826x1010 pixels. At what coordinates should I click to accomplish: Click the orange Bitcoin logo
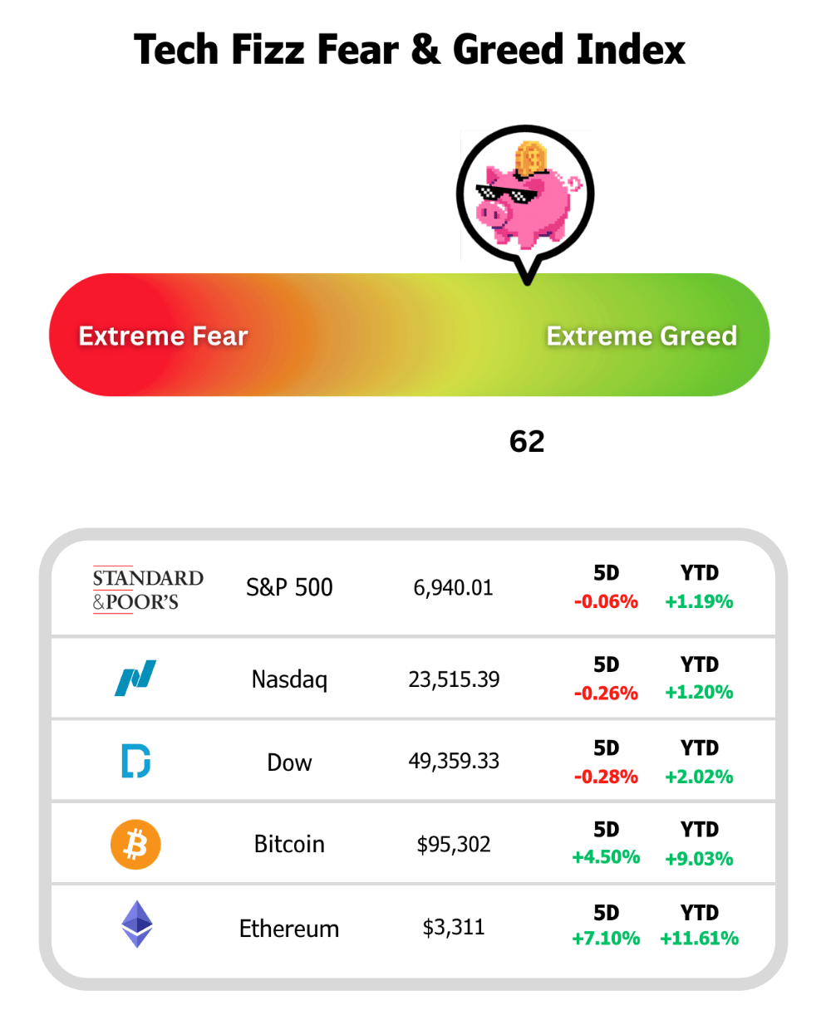[135, 845]
